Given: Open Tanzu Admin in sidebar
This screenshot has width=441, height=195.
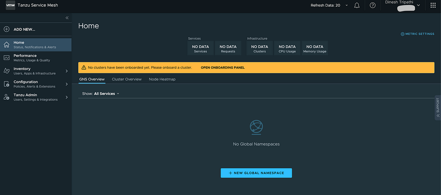Looking at the screenshot, I should (36, 97).
